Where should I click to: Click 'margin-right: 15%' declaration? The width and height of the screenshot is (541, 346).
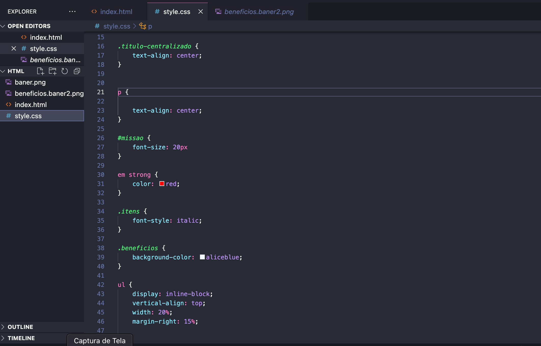(165, 321)
